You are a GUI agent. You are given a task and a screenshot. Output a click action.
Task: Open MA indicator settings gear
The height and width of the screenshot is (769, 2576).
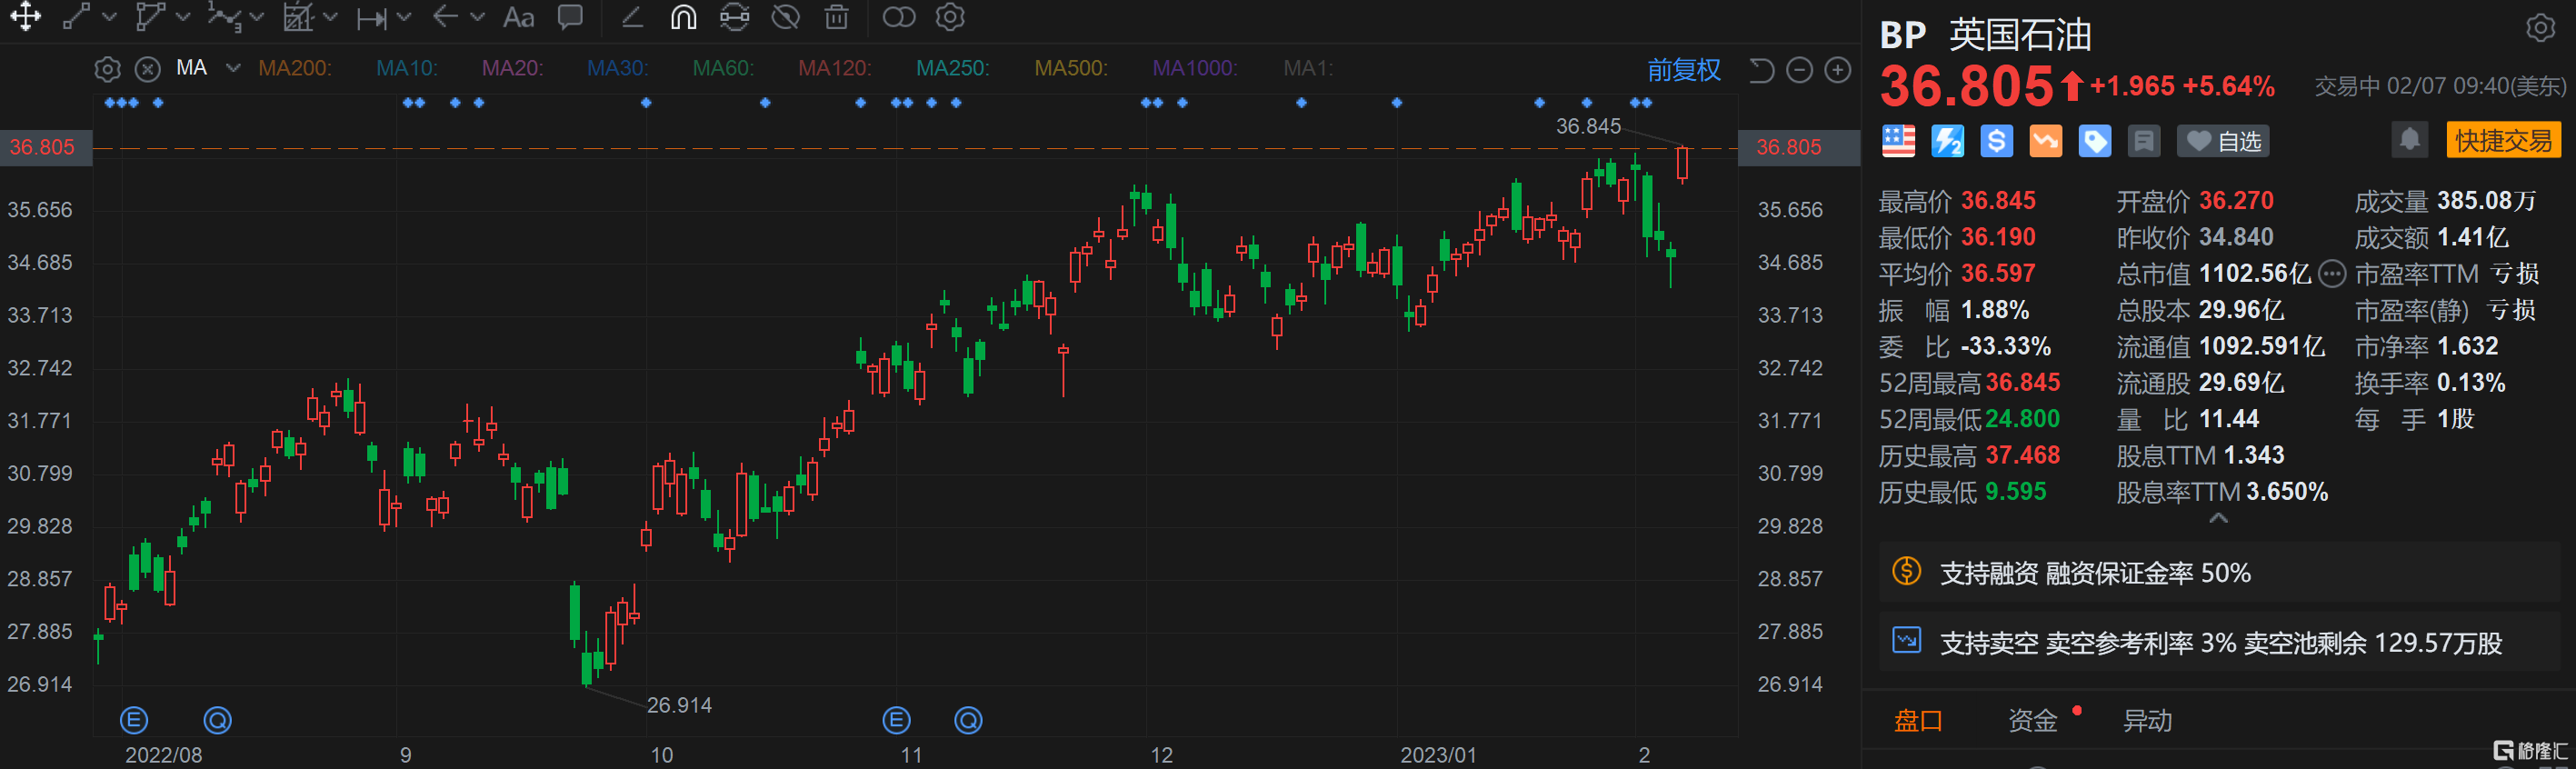pos(107,69)
